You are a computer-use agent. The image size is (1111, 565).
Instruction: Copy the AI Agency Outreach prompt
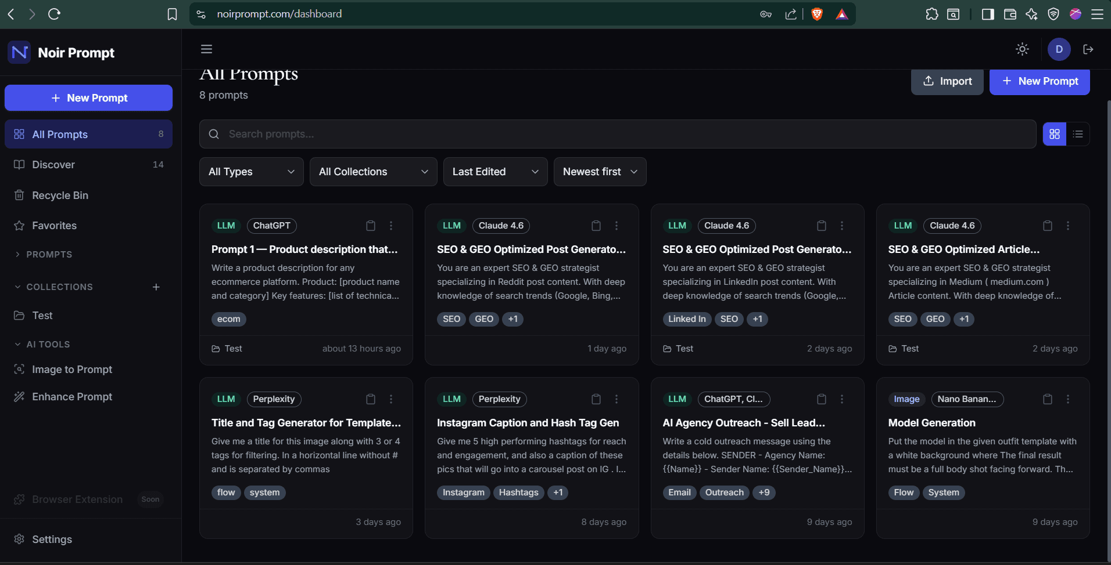(x=822, y=399)
